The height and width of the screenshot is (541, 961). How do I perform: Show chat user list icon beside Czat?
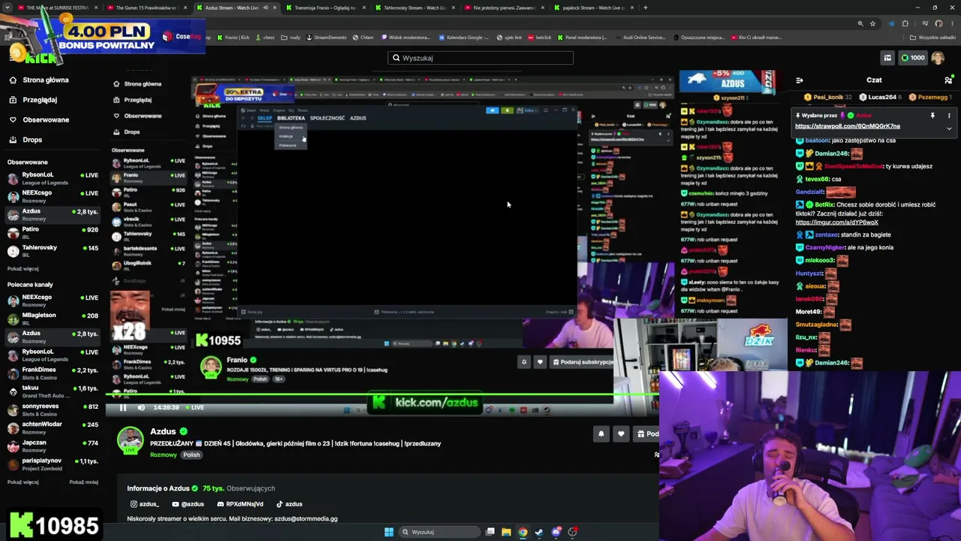tap(948, 80)
